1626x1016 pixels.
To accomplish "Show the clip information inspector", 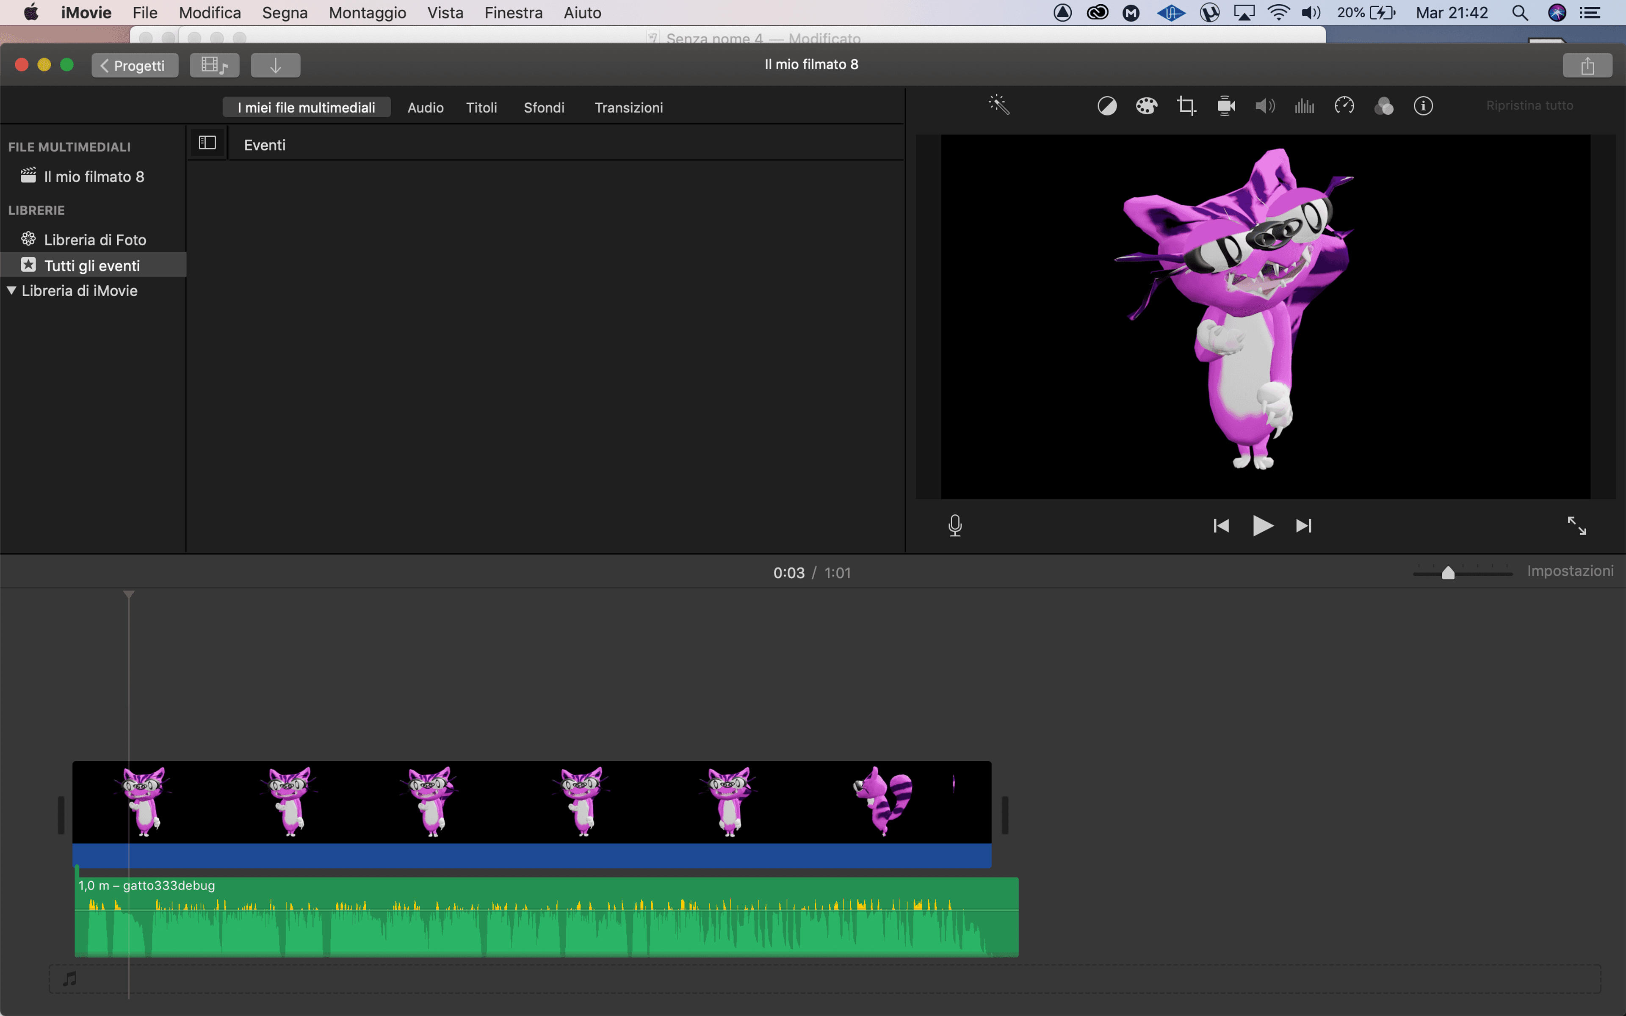I will pos(1423,106).
